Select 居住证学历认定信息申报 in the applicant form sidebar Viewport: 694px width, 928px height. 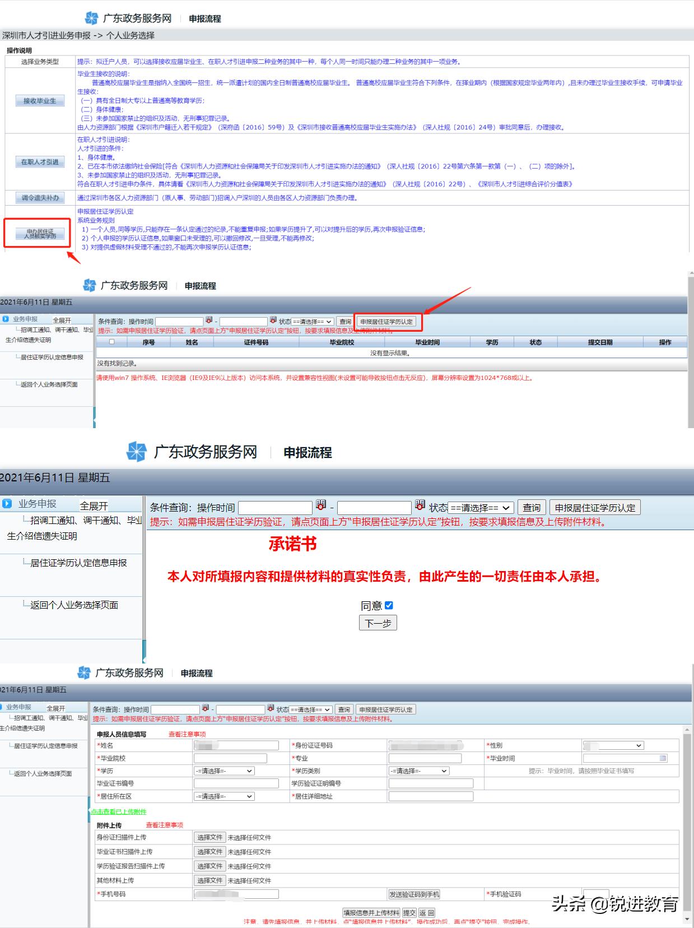click(45, 746)
